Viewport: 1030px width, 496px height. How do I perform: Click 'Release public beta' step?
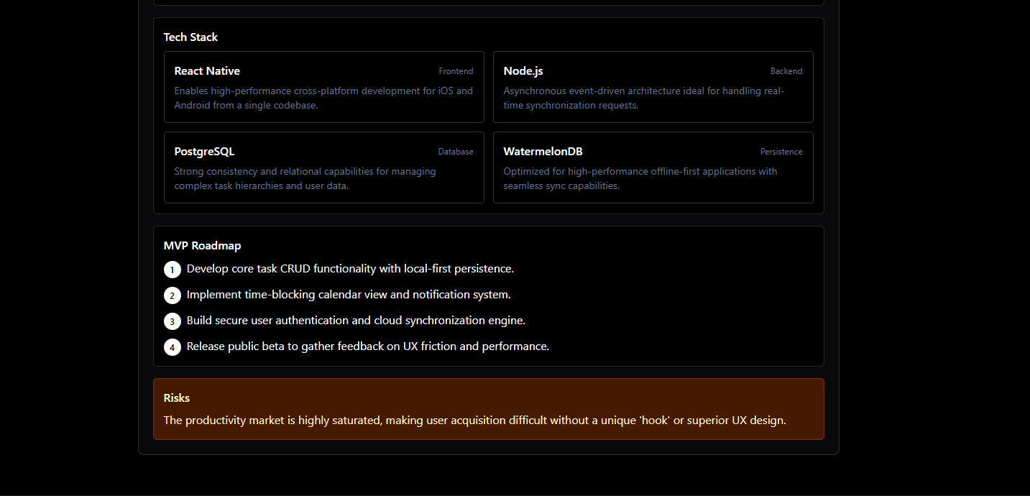(x=368, y=346)
